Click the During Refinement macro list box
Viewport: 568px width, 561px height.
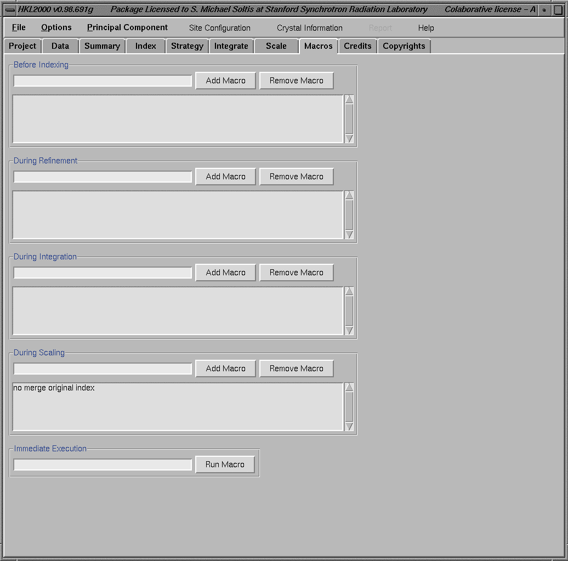click(x=178, y=215)
